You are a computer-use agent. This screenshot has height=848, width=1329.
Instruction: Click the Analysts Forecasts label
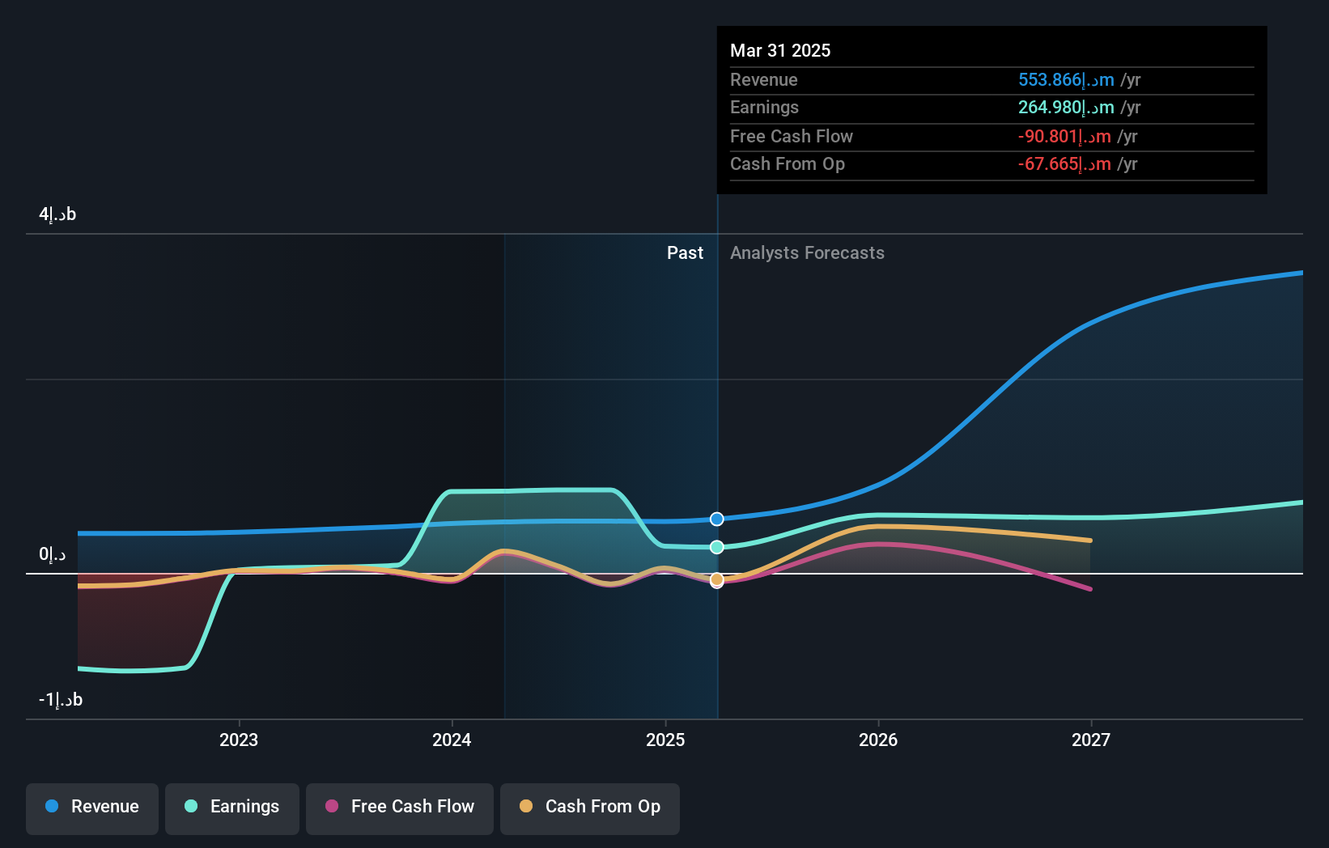click(x=807, y=252)
